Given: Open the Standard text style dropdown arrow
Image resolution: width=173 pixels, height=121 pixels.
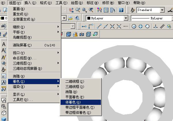Looking at the screenshot, I should point(162,10).
